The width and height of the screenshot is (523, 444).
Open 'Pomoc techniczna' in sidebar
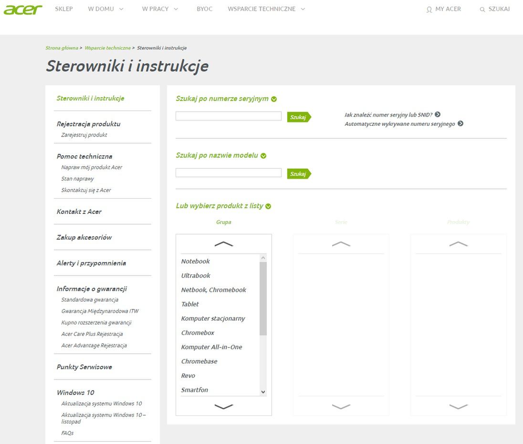84,156
